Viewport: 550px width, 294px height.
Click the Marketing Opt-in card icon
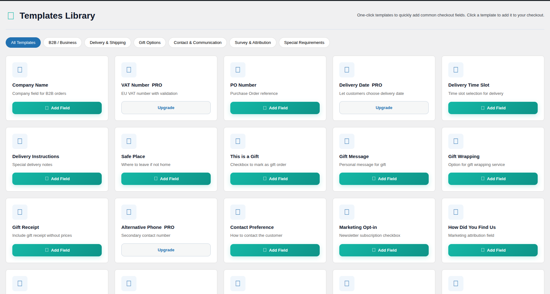point(347,212)
